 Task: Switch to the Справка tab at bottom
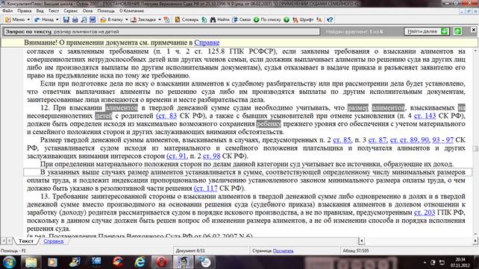(54, 241)
